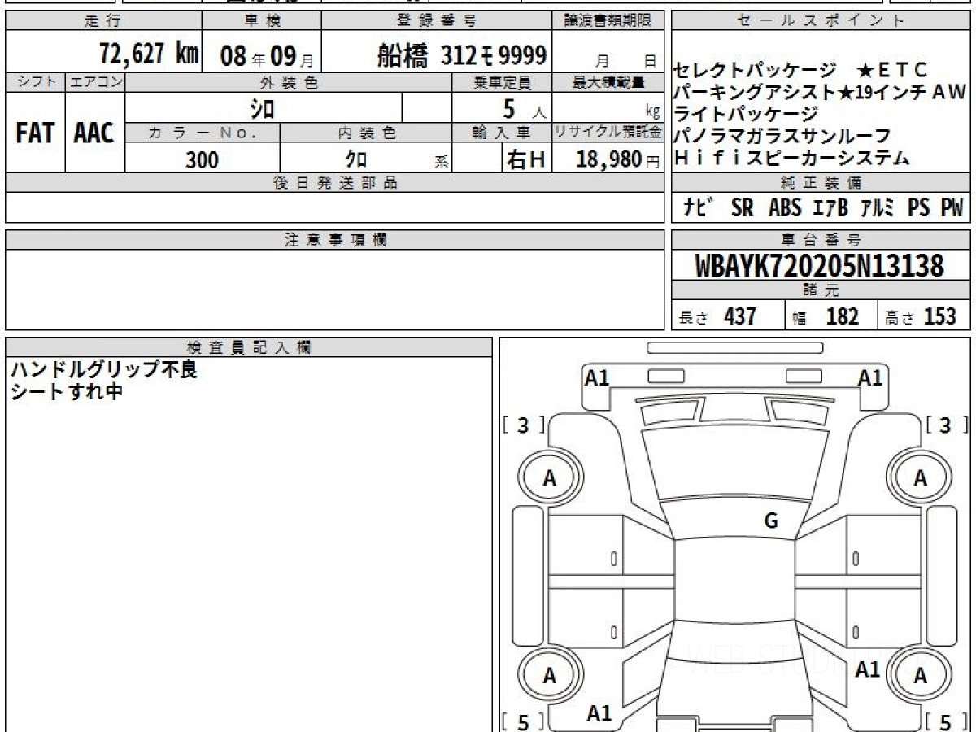
Task: Click the 右H steering position cell
Action: [525, 160]
